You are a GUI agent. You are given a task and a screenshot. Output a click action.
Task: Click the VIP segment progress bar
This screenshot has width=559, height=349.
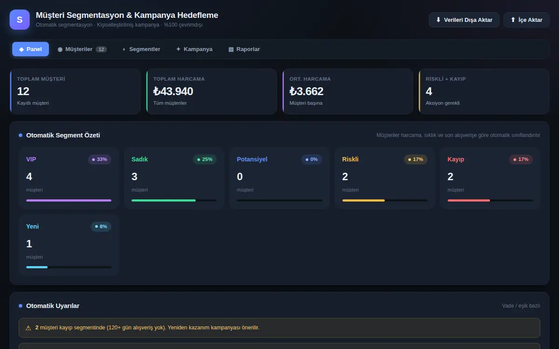(69, 201)
